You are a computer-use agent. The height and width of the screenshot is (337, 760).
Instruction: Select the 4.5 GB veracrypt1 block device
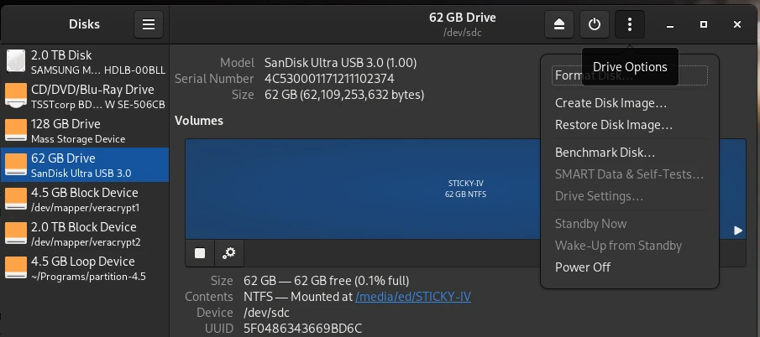pyautogui.click(x=85, y=200)
